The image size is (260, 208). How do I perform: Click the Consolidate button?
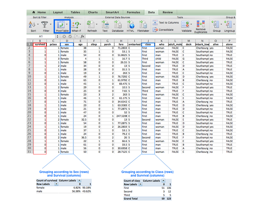pos(167,30)
